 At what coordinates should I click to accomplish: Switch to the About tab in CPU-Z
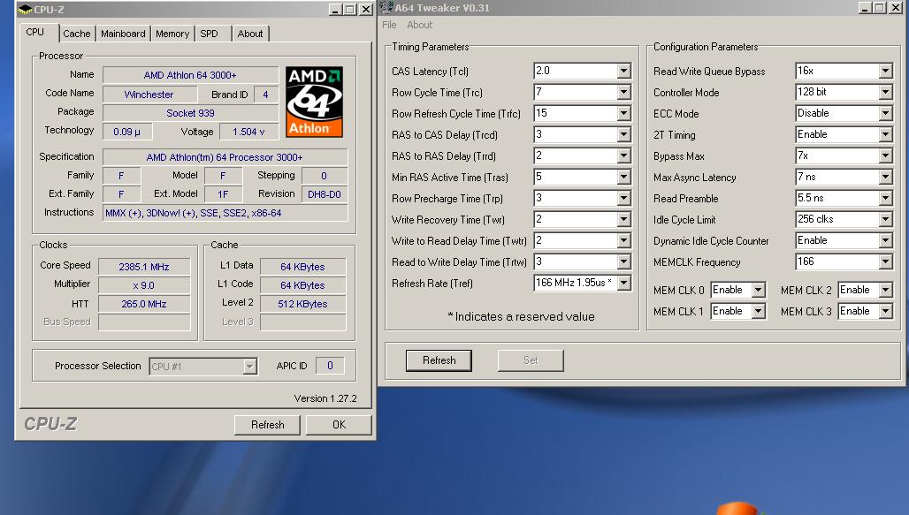pos(250,34)
